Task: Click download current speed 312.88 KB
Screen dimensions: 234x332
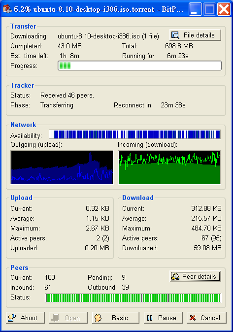Action: pyautogui.click(x=206, y=208)
